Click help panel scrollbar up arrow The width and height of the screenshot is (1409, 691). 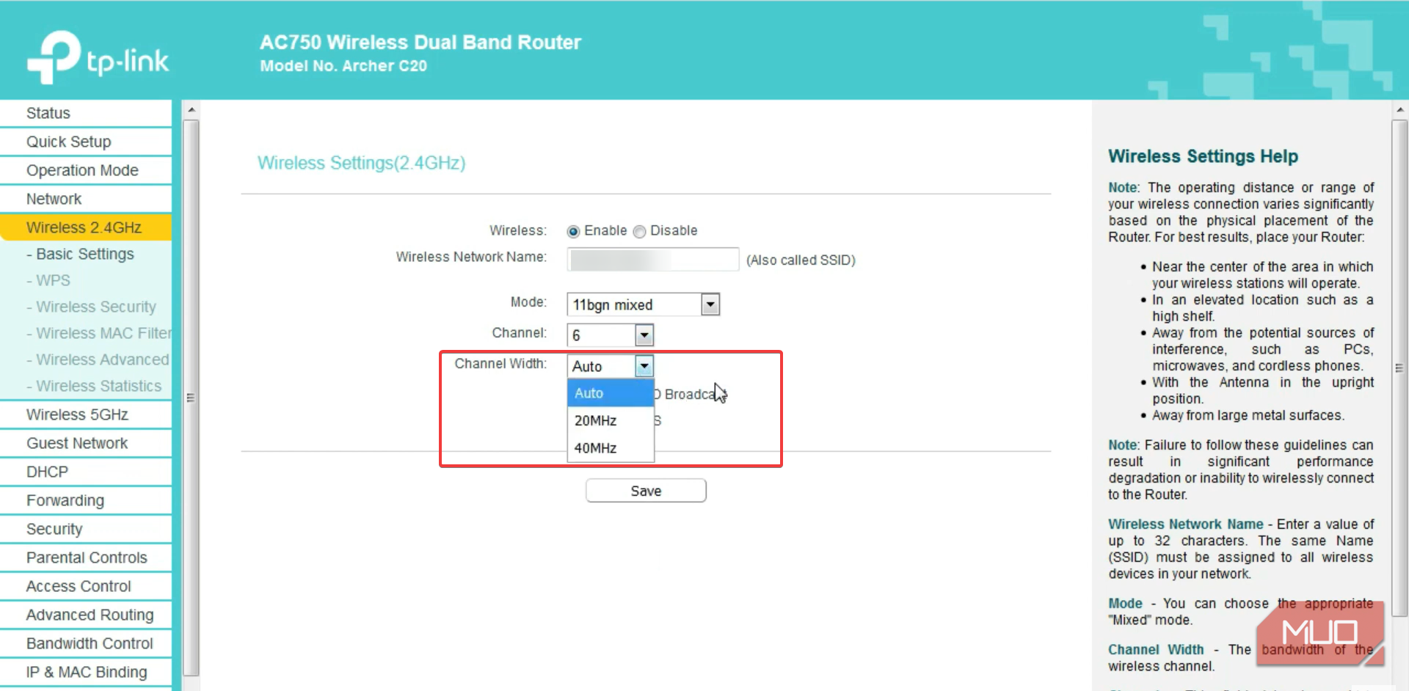click(x=1399, y=110)
